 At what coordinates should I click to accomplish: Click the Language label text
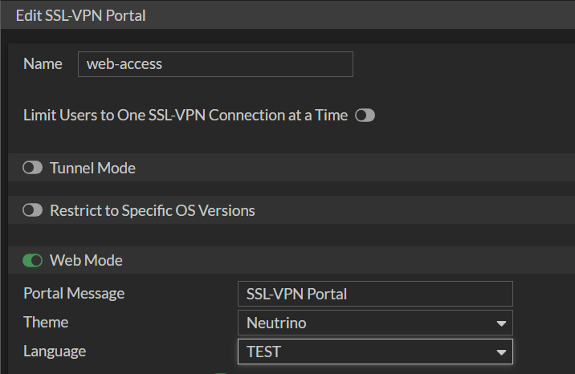pos(55,351)
